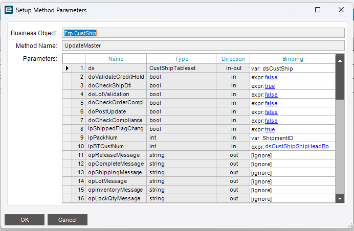The width and height of the screenshot is (354, 231).
Task: Open the false expression for doCheckCompliance
Action: [271, 121]
